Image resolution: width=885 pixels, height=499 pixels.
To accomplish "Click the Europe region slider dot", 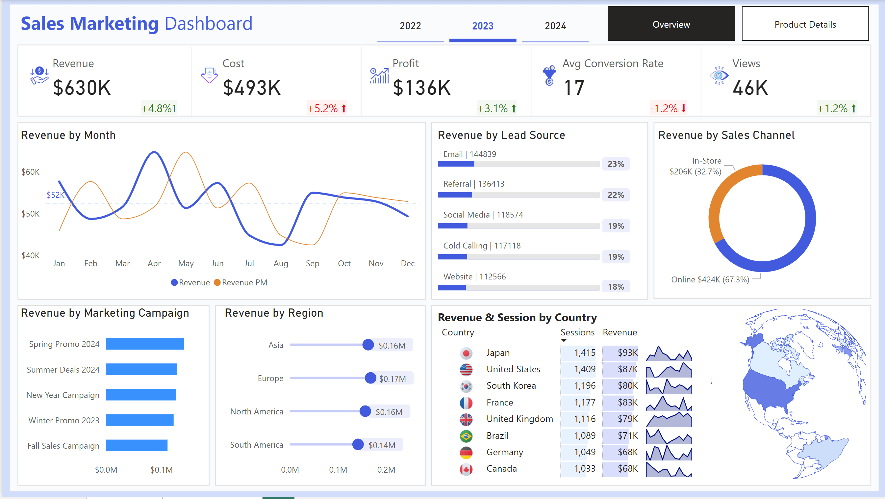I will coord(370,378).
